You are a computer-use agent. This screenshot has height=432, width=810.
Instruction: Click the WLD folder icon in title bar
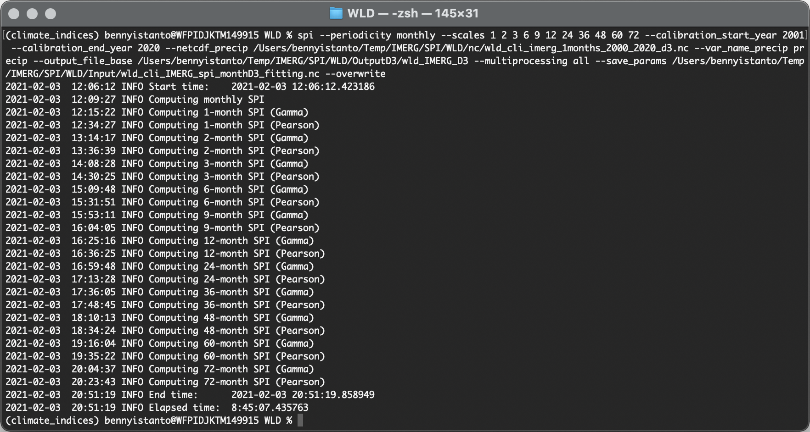click(x=336, y=13)
